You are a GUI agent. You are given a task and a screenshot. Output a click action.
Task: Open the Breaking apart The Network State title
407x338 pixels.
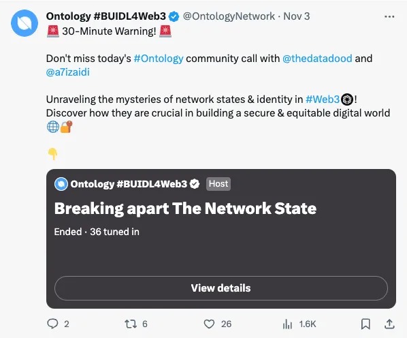(x=185, y=209)
